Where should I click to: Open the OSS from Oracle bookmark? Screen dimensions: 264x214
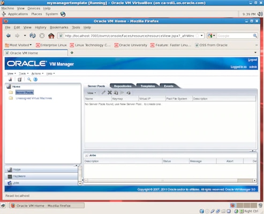(x=211, y=45)
